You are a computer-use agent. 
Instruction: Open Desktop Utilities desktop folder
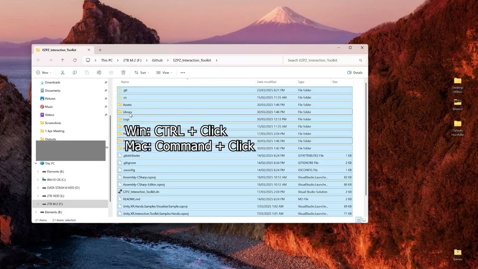pos(457,85)
